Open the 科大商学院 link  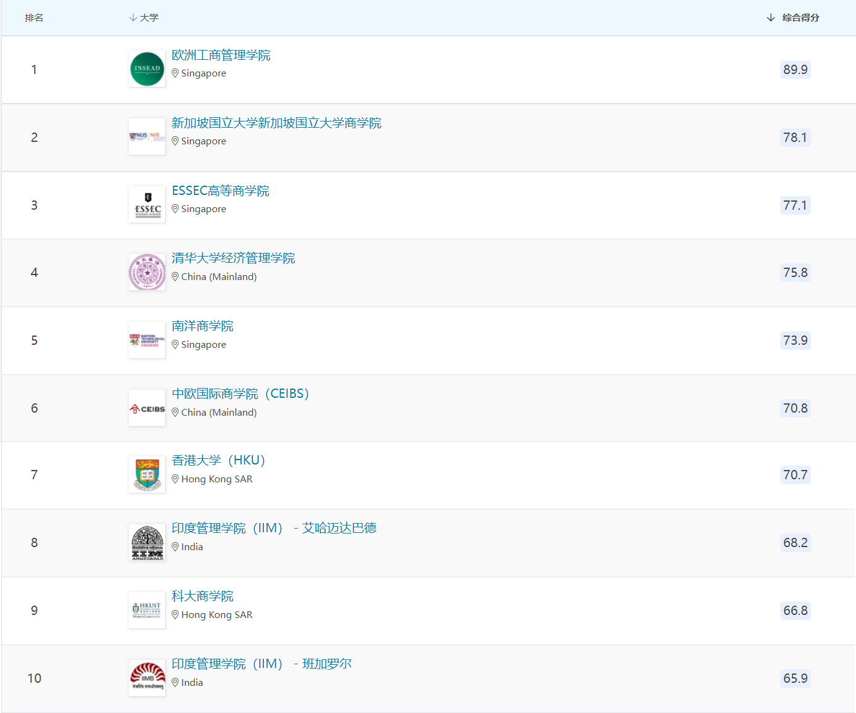202,596
